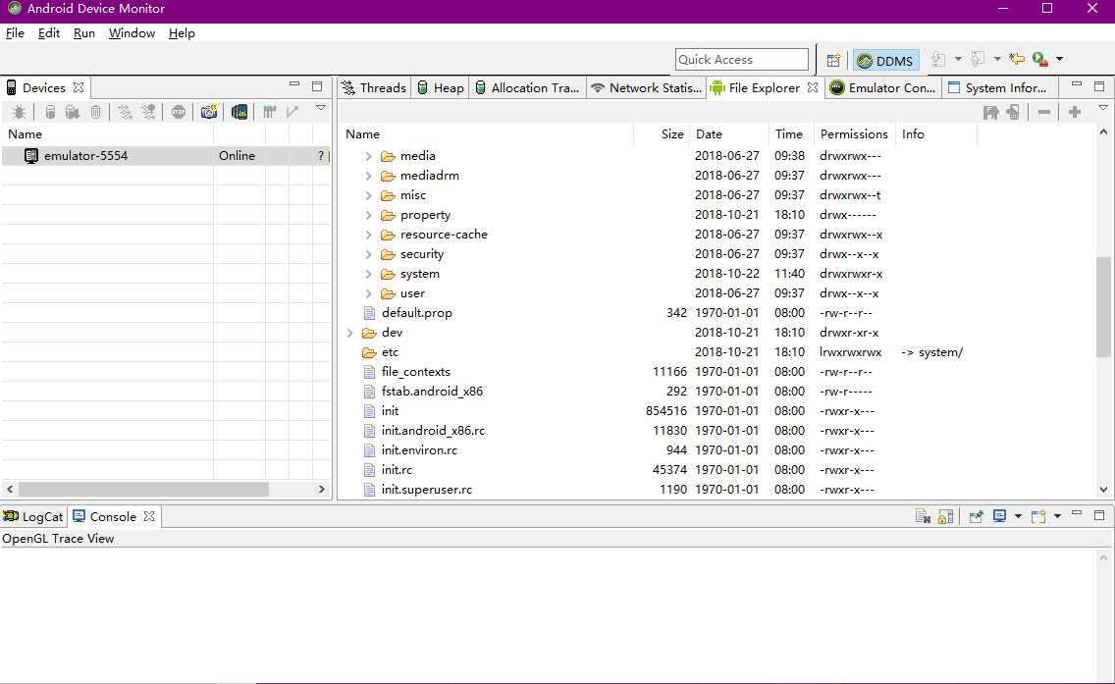
Task: Switch to the Heap tab
Action: tap(440, 87)
